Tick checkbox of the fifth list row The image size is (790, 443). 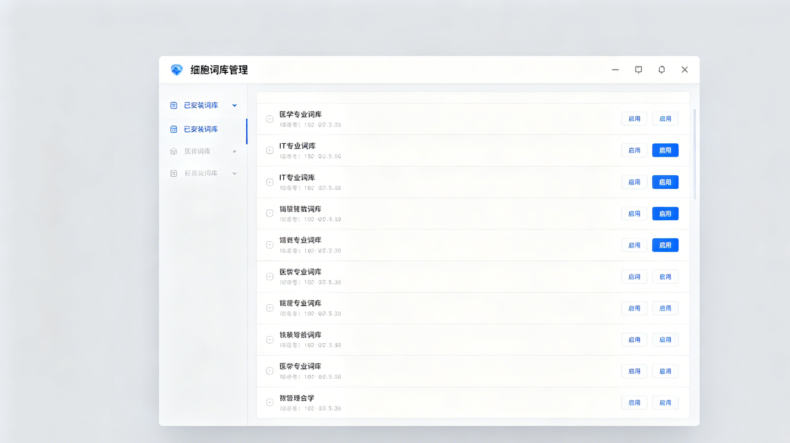click(270, 245)
